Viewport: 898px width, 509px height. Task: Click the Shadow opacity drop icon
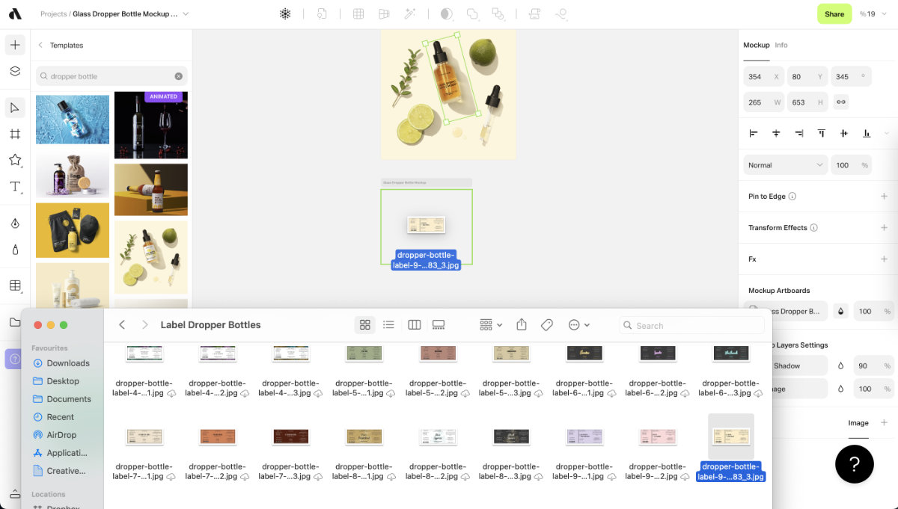pyautogui.click(x=840, y=365)
